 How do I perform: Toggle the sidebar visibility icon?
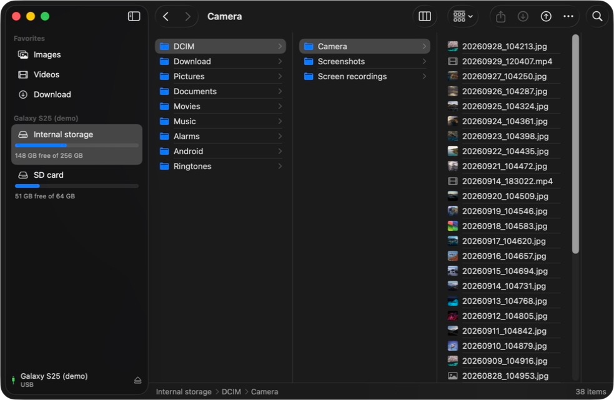pos(134,16)
